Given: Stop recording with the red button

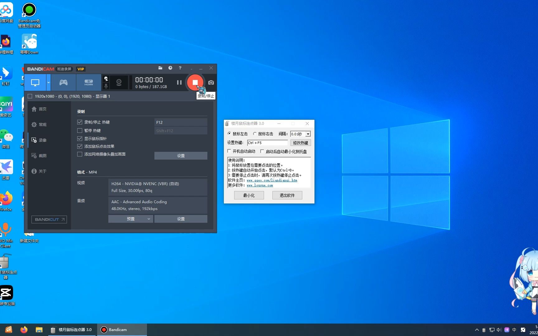Looking at the screenshot, I should tap(195, 82).
